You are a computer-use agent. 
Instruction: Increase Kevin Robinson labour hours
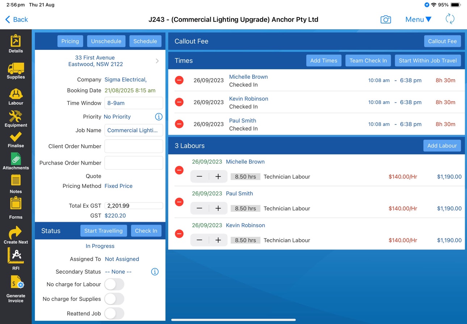[218, 240]
